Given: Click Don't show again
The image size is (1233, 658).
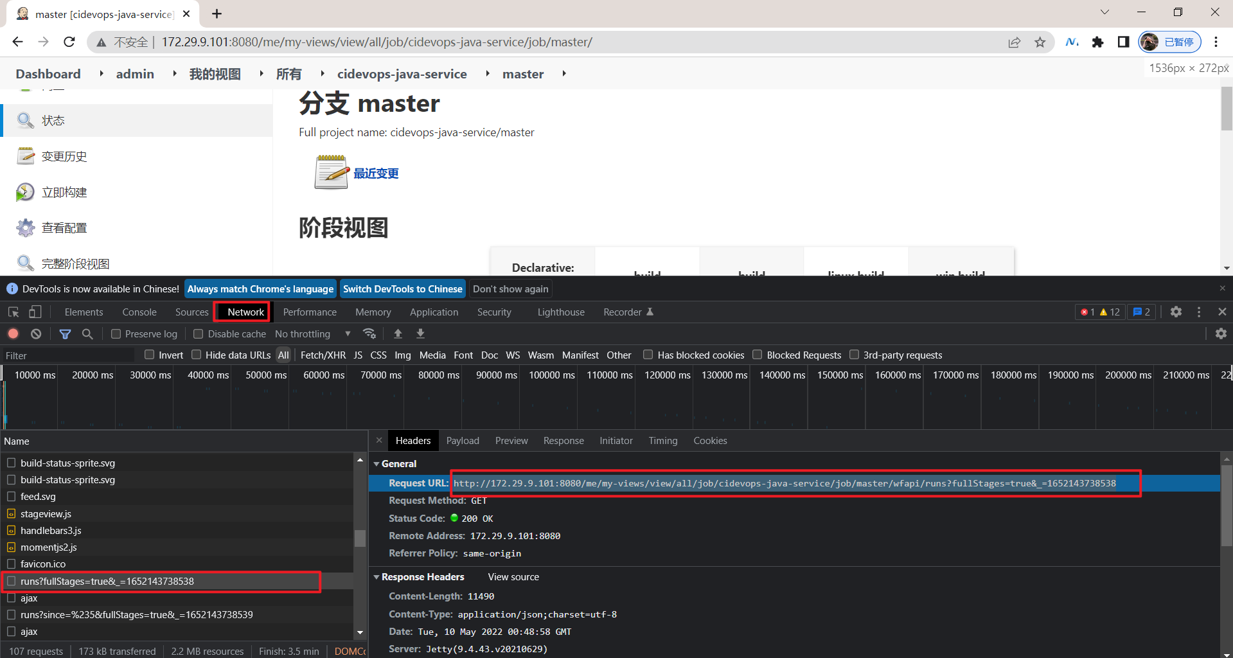Looking at the screenshot, I should coord(511,289).
